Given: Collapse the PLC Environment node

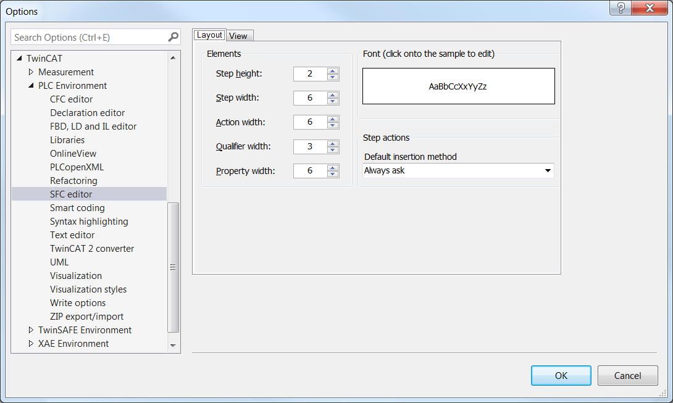Looking at the screenshot, I should pyautogui.click(x=31, y=85).
